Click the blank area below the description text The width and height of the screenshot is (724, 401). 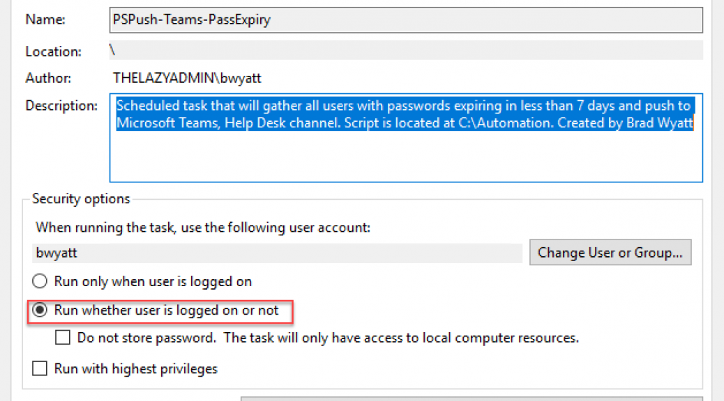pyautogui.click(x=406, y=157)
